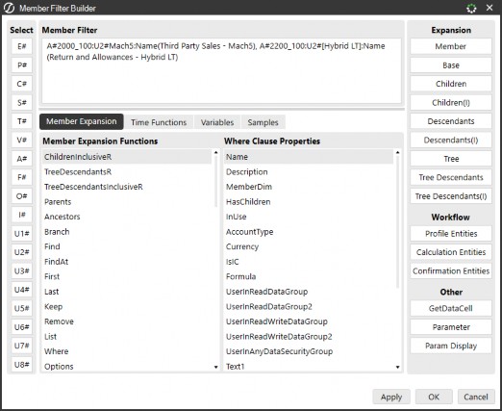
Task: Click the Calculation Entities workflow button
Action: [x=451, y=252]
